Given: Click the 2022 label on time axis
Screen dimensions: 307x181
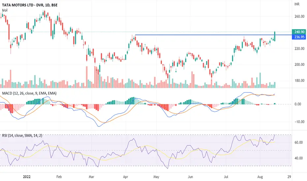Looking at the screenshot, I should [x=27, y=177].
